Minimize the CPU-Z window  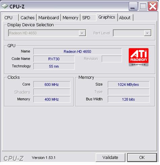coord(133,6)
